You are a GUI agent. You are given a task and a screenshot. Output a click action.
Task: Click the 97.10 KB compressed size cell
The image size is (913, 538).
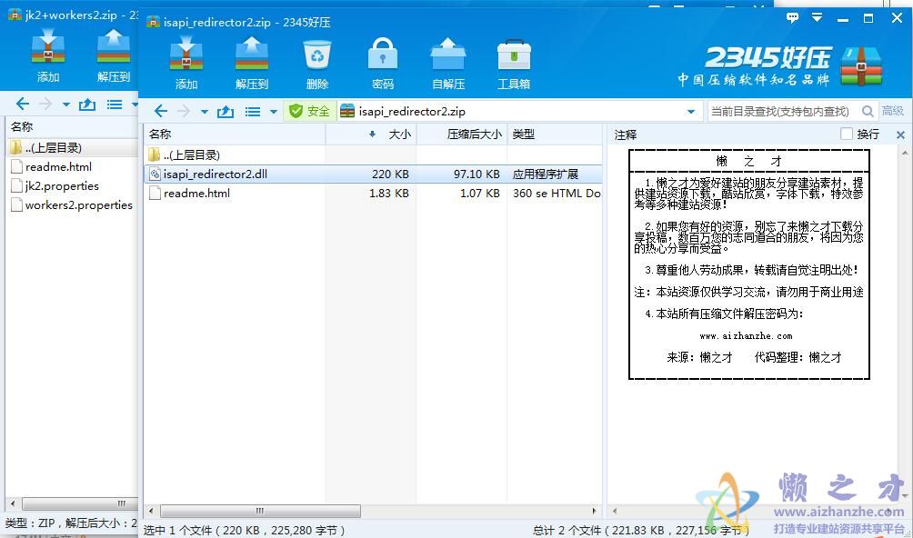(477, 174)
